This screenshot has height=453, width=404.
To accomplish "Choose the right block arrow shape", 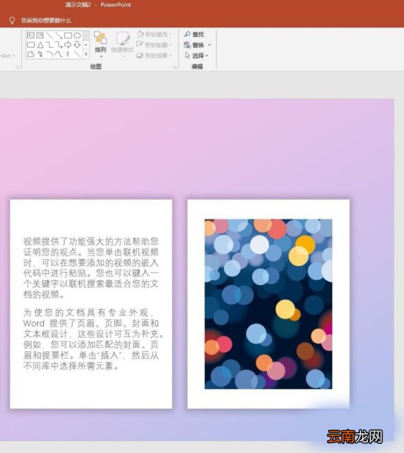I will coord(68,45).
